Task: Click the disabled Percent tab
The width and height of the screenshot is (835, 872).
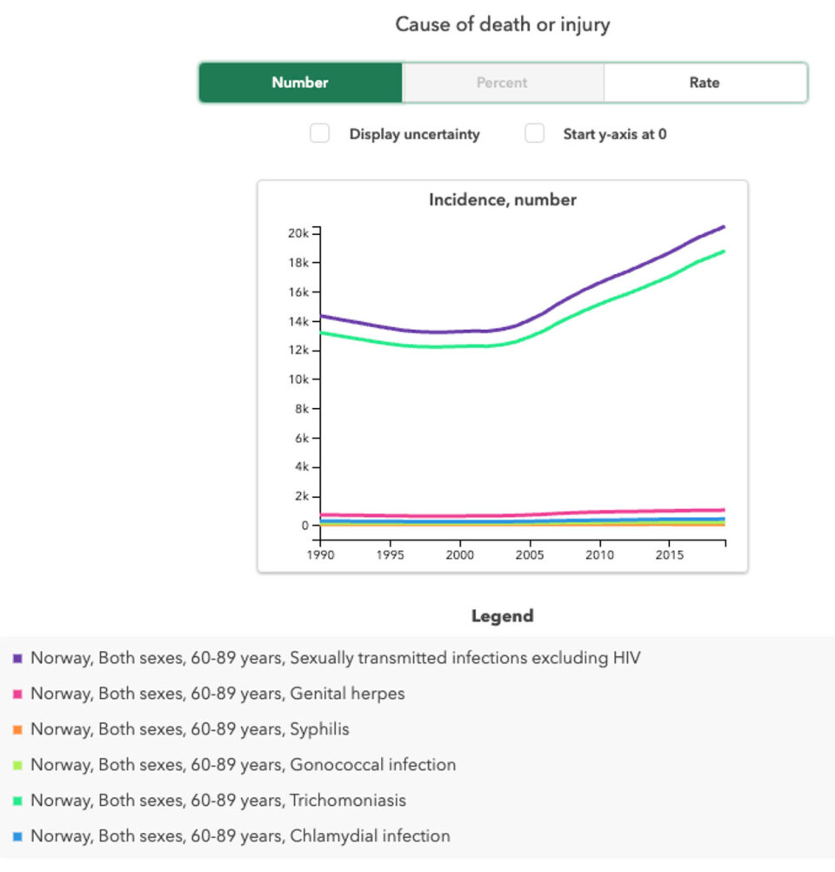Action: pyautogui.click(x=502, y=83)
